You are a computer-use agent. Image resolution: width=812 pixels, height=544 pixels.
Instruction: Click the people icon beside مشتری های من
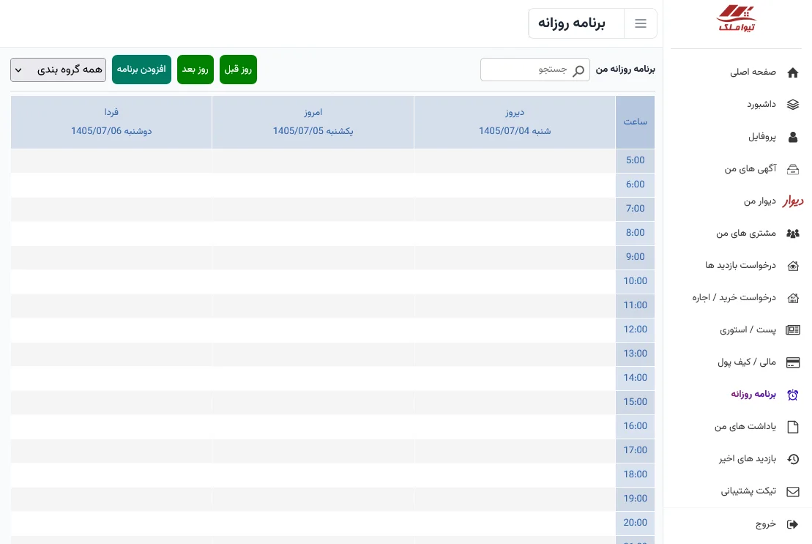[793, 234]
